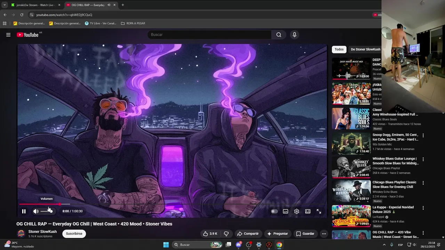Click the address bar URL
The width and height of the screenshot is (445, 250).
click(64, 15)
